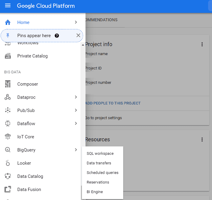The image size is (212, 200).
Task: Click the IoT Core icon
Action: coord(8,137)
